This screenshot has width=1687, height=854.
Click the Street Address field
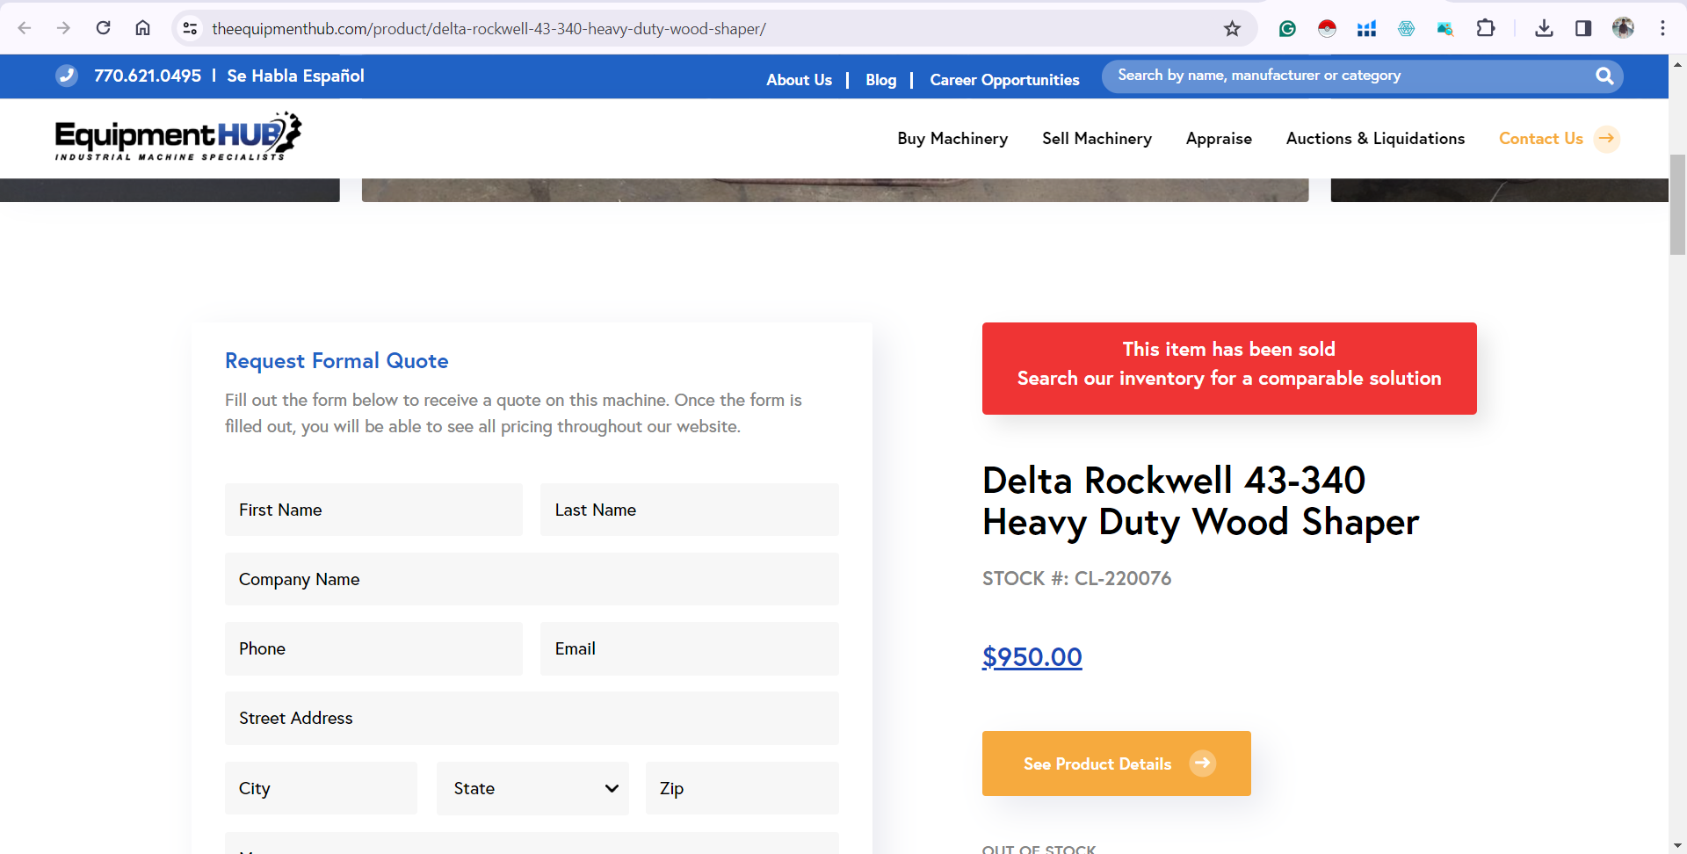532,718
